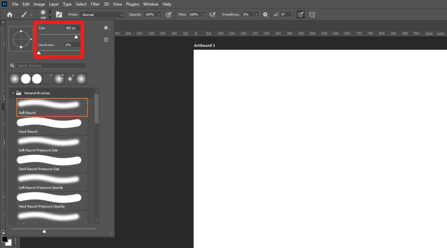The width and height of the screenshot is (447, 248).
Task: Expand the collapsed toolbar double arrows
Action: pyautogui.click(x=3, y=22)
